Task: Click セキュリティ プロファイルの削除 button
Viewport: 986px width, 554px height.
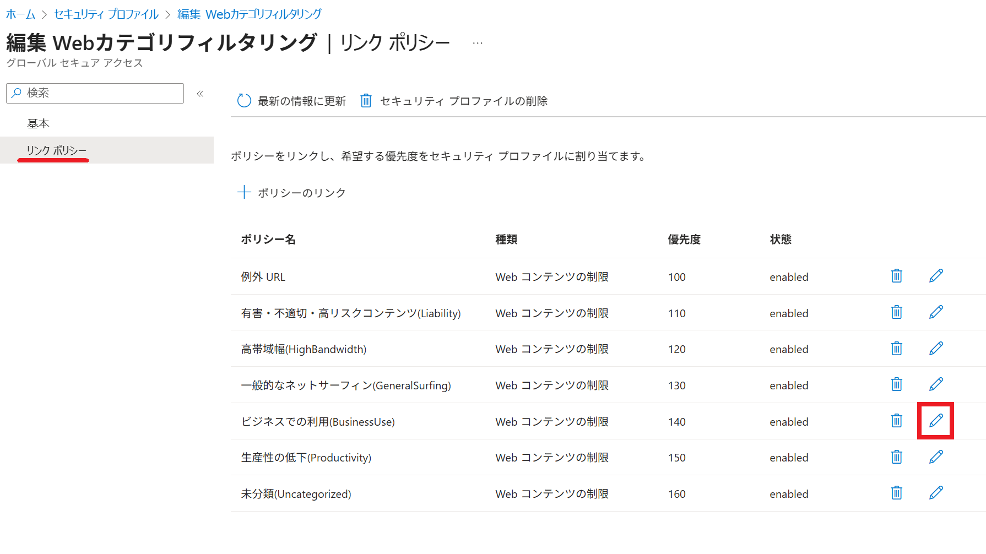Action: (454, 101)
